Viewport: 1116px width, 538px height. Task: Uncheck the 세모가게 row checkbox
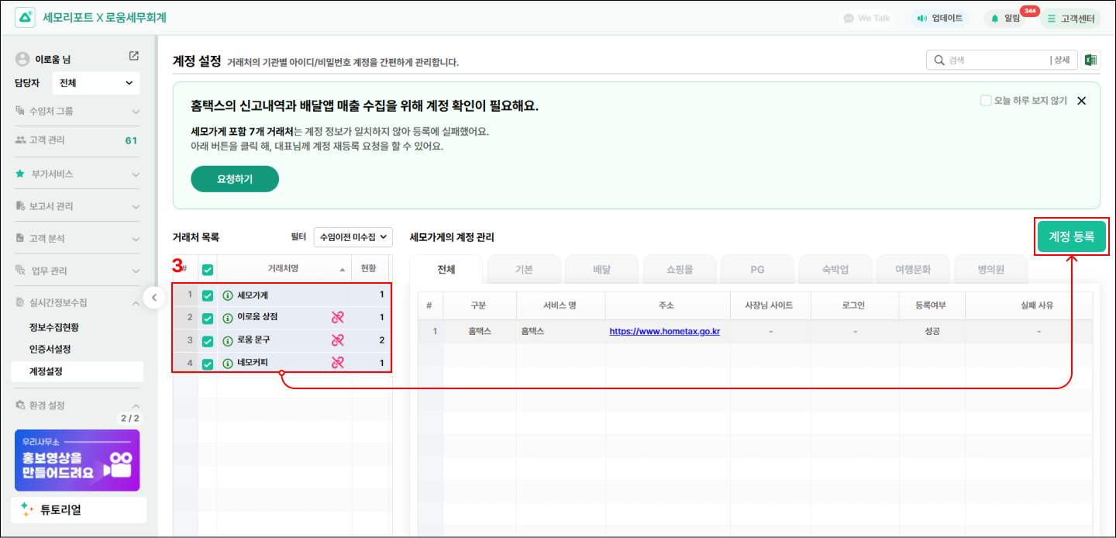(208, 295)
